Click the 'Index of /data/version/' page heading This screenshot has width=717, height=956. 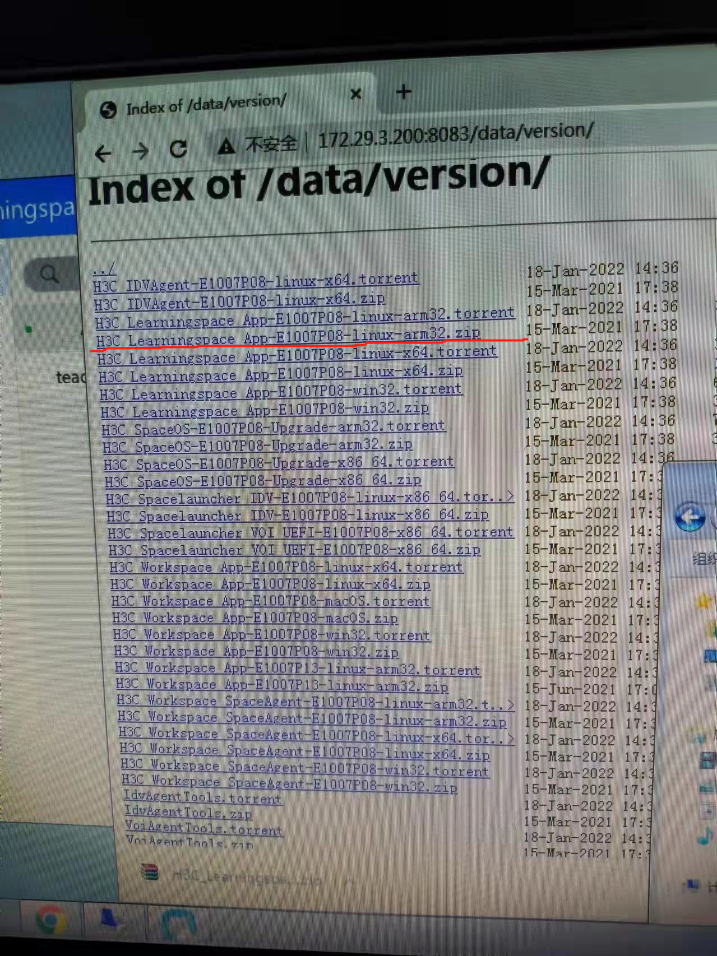(319, 182)
